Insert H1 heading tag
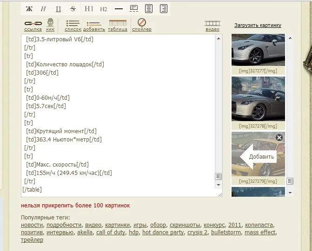The height and width of the screenshot is (251, 312). 89,9
